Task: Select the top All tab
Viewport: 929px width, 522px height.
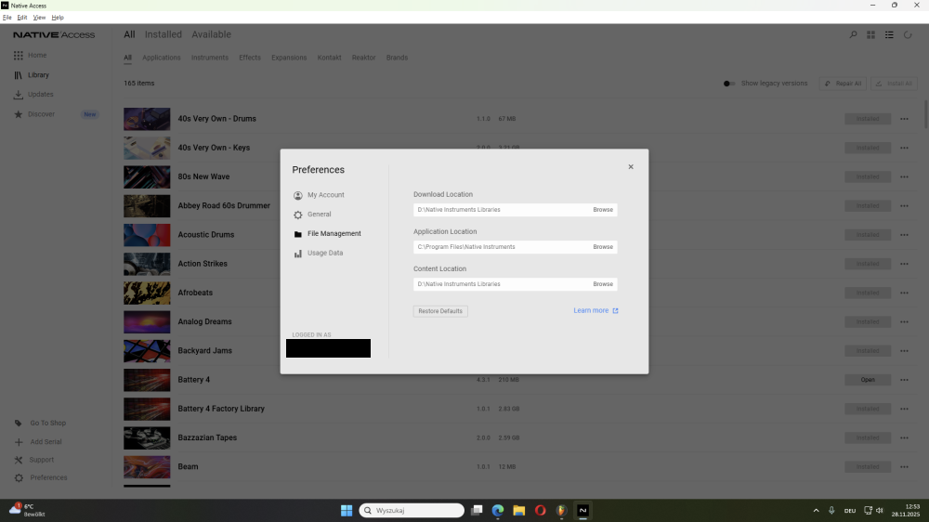Action: pyautogui.click(x=129, y=34)
